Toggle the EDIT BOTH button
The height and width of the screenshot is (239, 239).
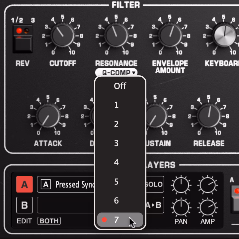pos(49,221)
